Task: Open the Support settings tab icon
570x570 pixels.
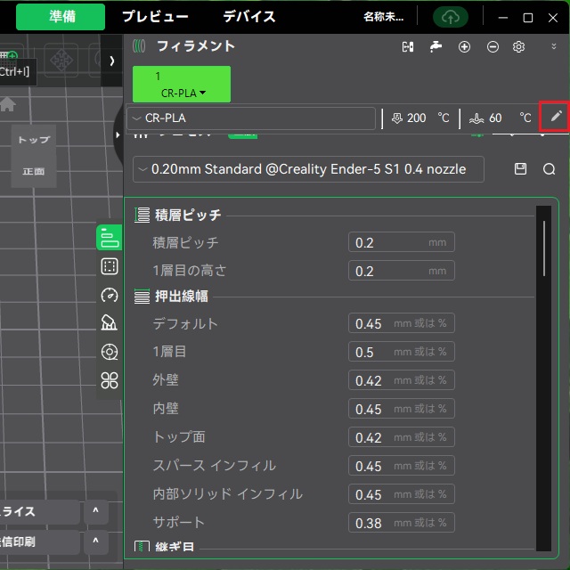Action: coord(110,323)
